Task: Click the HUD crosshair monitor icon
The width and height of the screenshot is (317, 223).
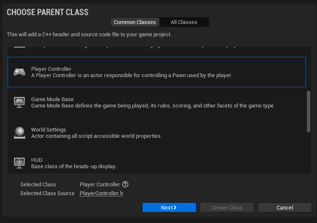Action: (19, 163)
